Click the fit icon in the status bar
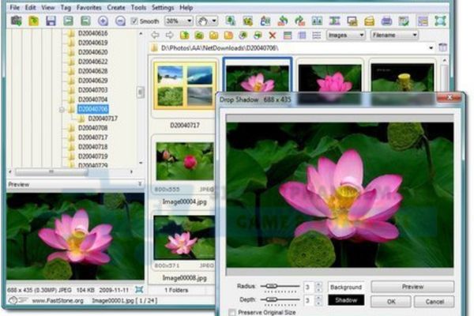Screen dimensions: 474x316 point(139,290)
